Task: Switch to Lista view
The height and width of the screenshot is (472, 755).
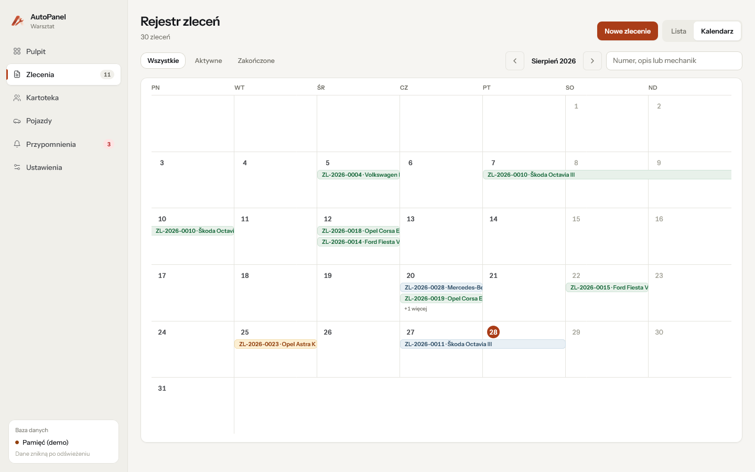Action: tap(678, 31)
